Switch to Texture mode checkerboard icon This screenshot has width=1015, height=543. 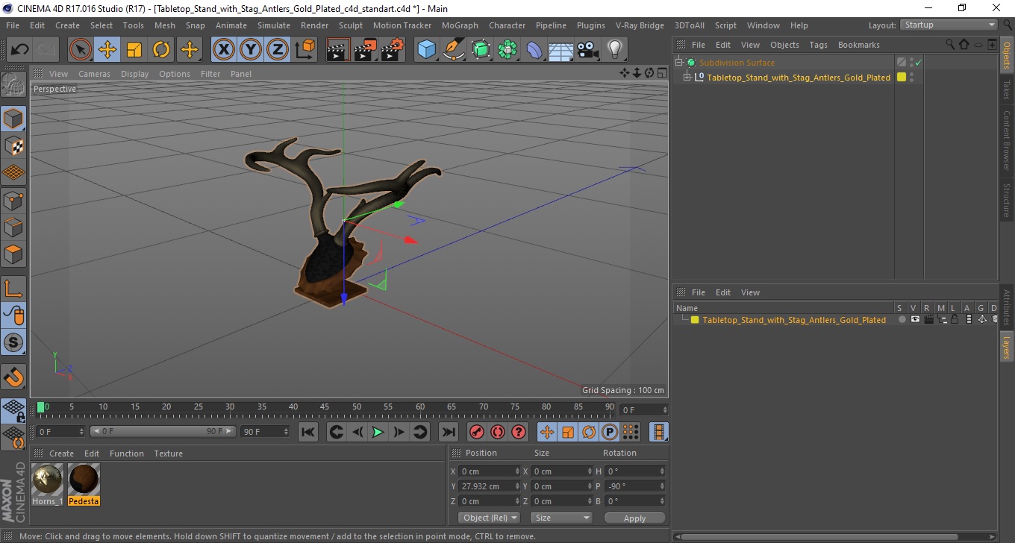pyautogui.click(x=13, y=146)
